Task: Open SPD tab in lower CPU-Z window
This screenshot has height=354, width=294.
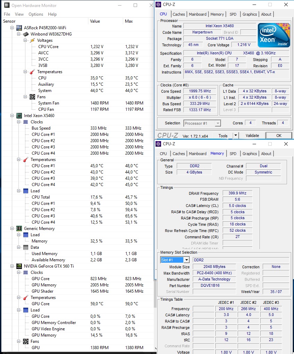Action: click(x=233, y=154)
